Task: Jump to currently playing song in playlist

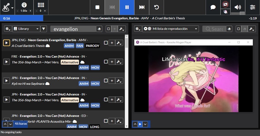Action: pyautogui.click(x=140, y=124)
